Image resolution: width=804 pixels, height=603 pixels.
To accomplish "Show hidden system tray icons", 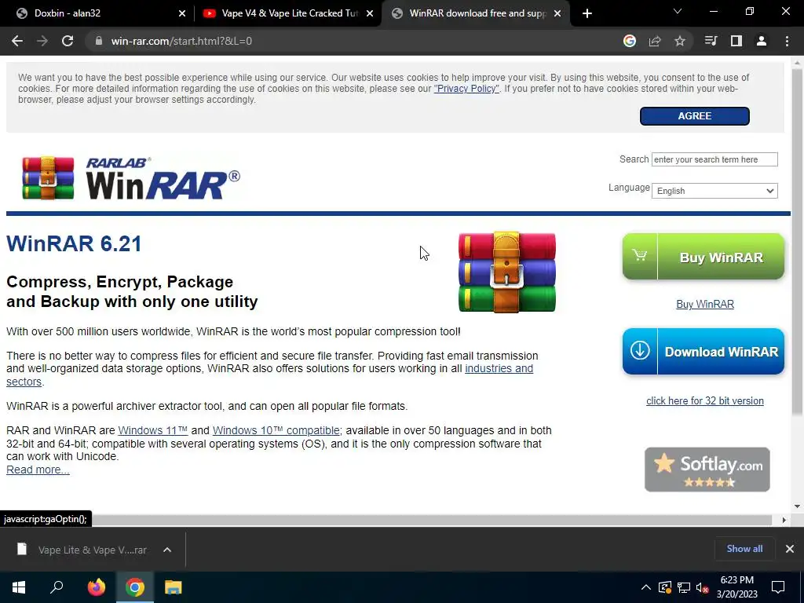I will pyautogui.click(x=646, y=587).
